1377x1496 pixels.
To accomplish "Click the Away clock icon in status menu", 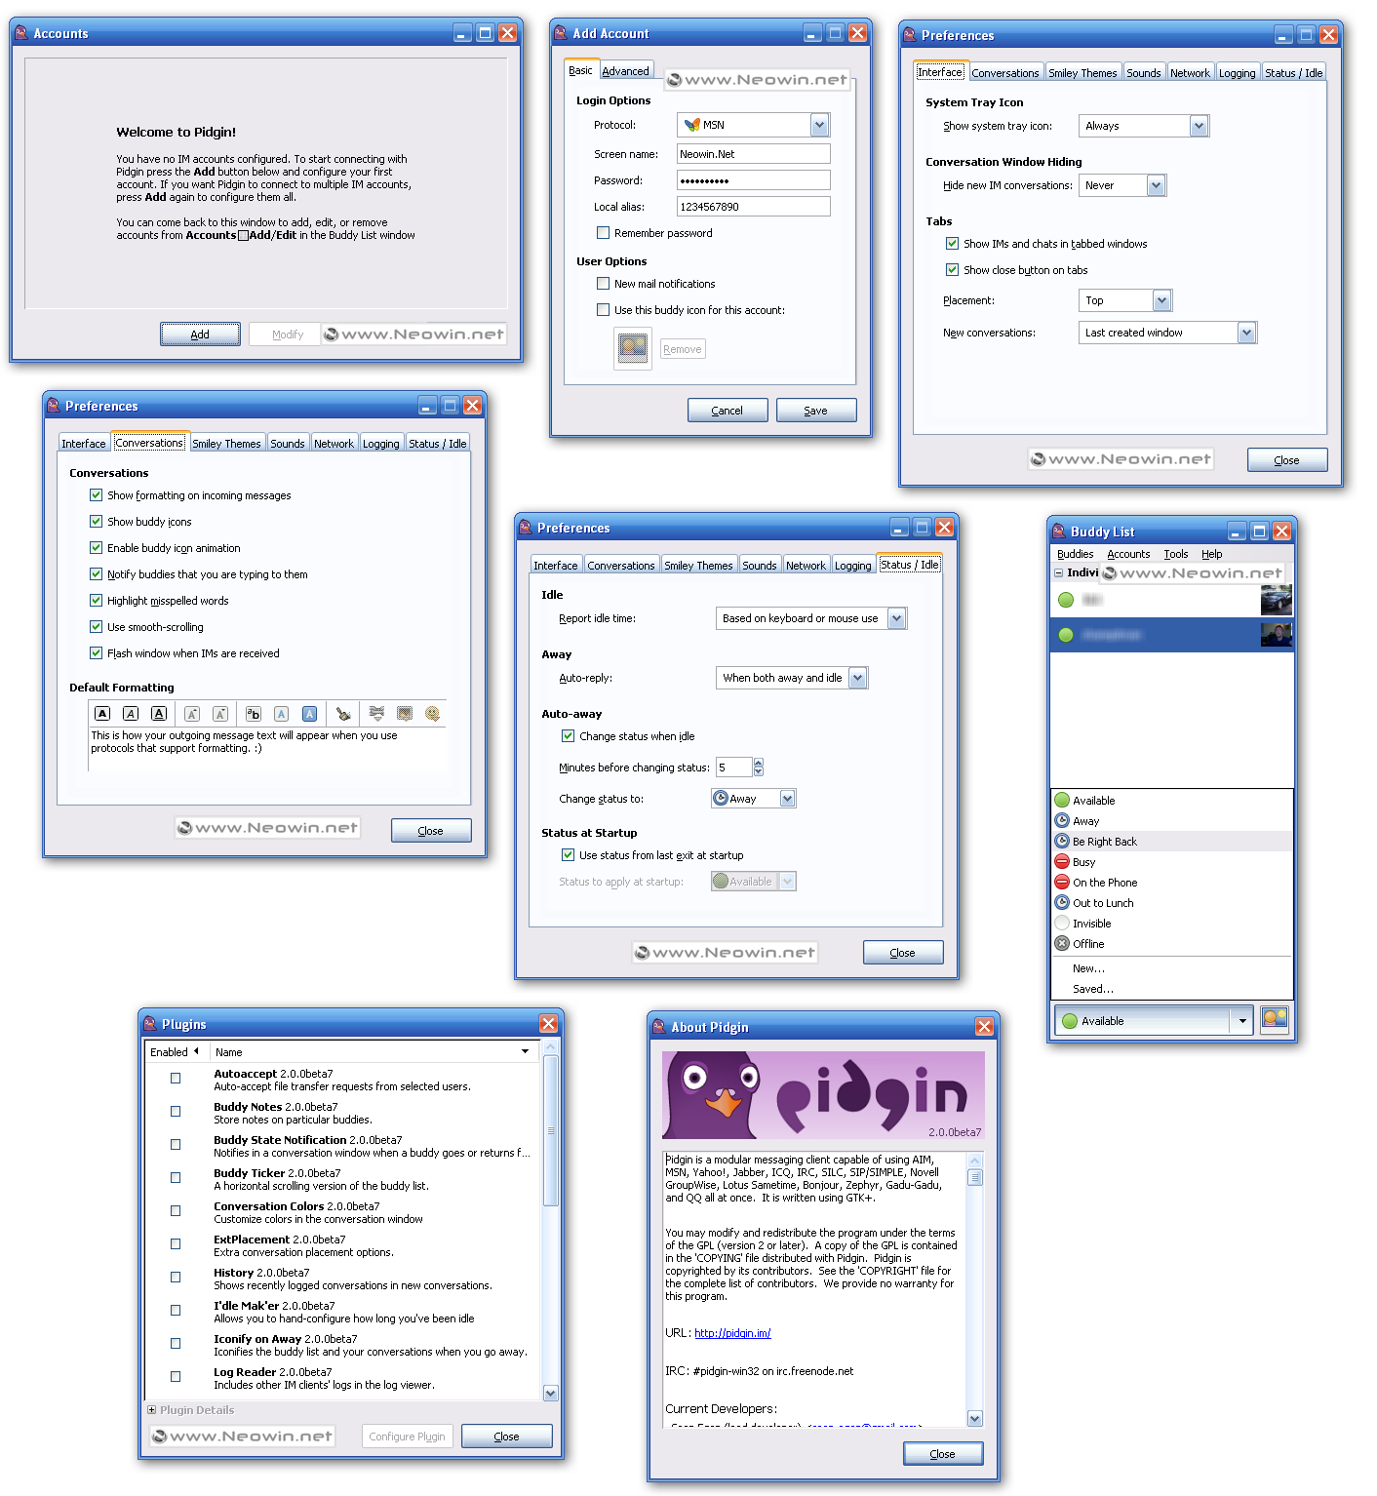I will pyautogui.click(x=1062, y=821).
